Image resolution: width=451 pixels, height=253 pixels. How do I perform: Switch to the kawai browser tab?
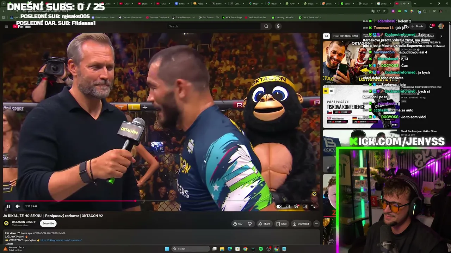tap(347, 4)
